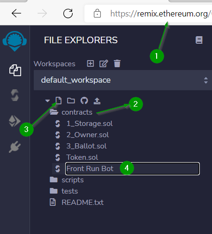Publish to GitHub gist icon
The width and height of the screenshot is (212, 234).
click(84, 101)
